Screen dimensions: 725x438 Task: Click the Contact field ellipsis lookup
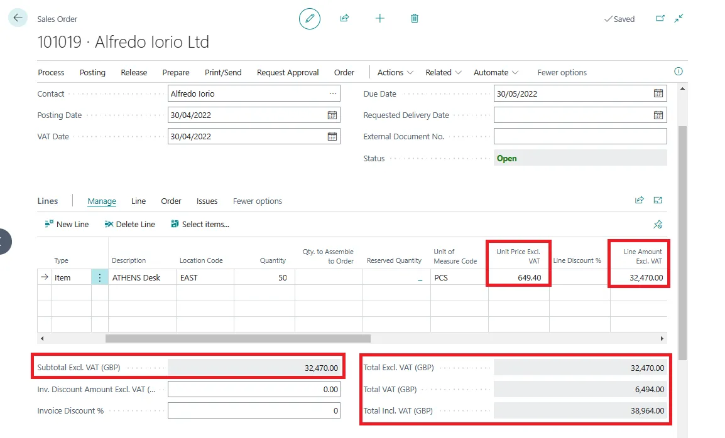tap(333, 93)
